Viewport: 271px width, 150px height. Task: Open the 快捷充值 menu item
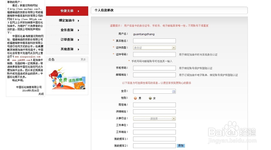point(67,11)
